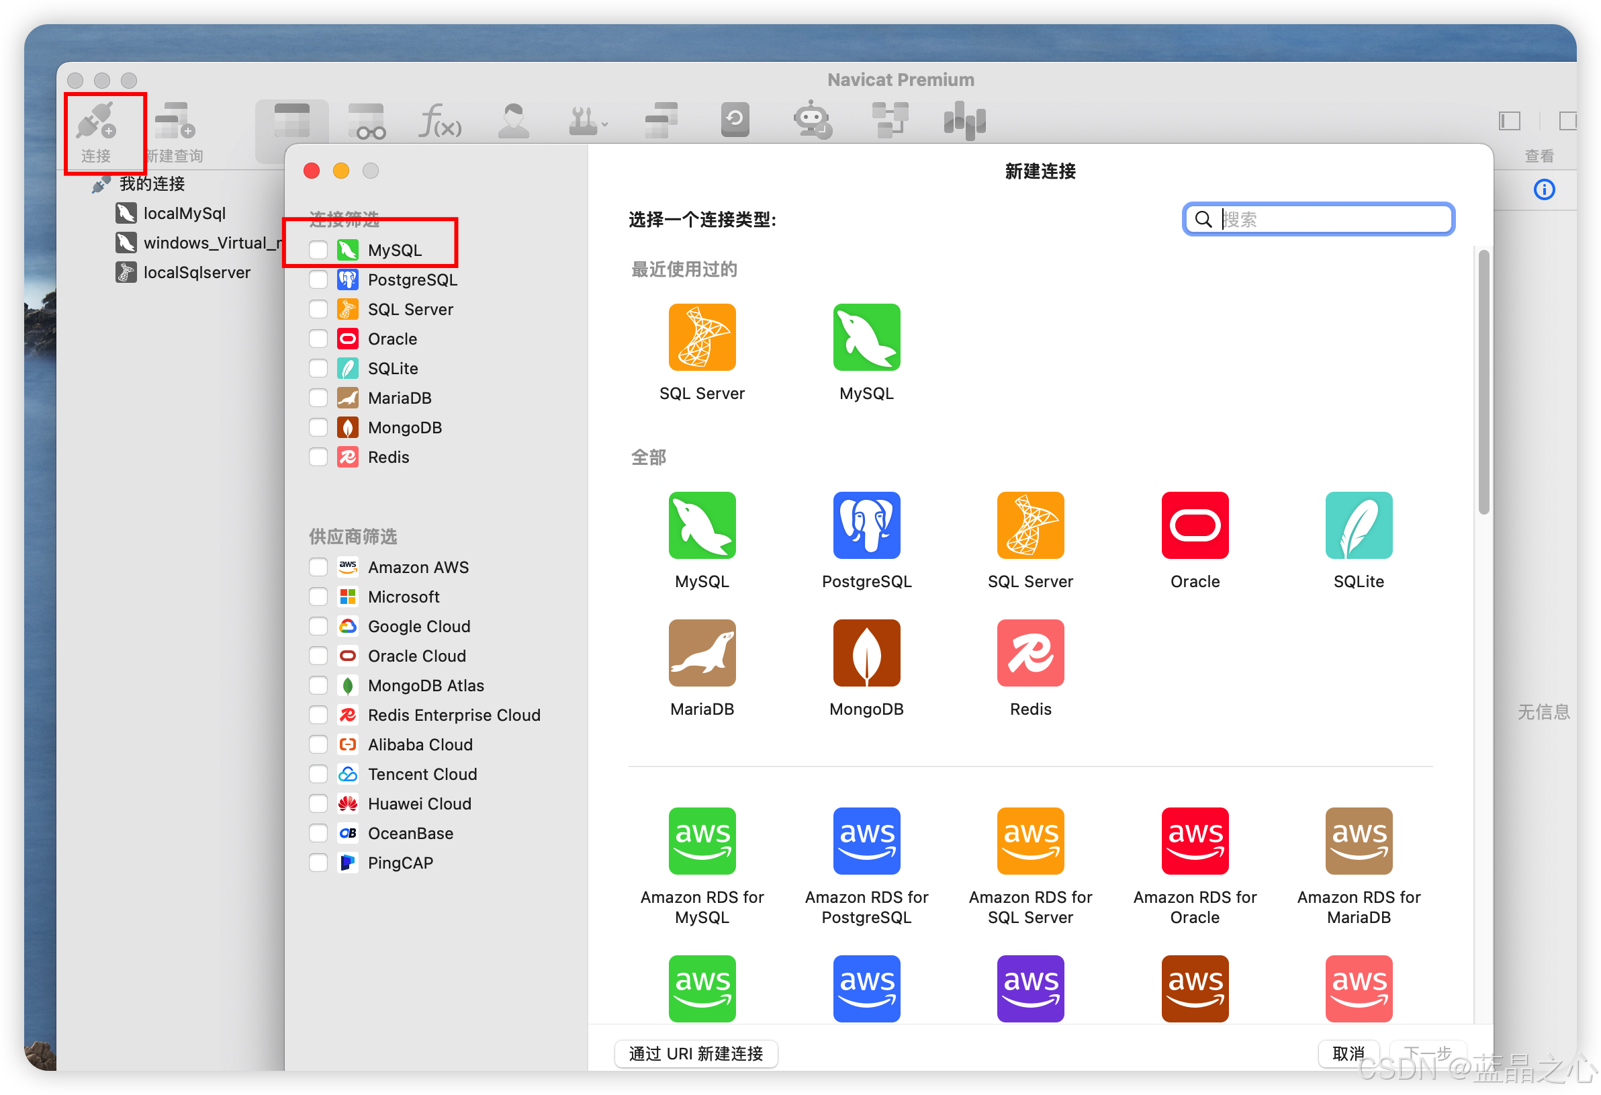Check the MariaDB filter checkbox
The image size is (1601, 1095).
click(x=318, y=398)
